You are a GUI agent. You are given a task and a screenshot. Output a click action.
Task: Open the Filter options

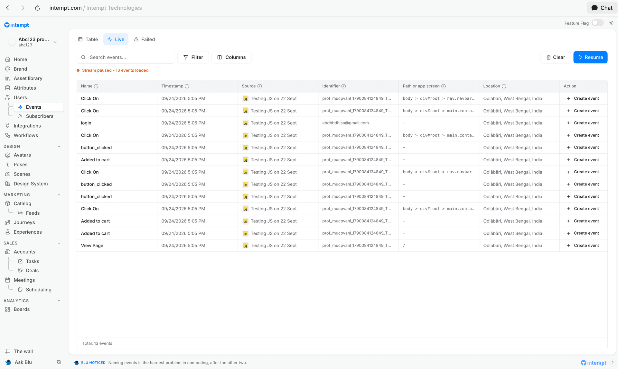[x=193, y=58]
